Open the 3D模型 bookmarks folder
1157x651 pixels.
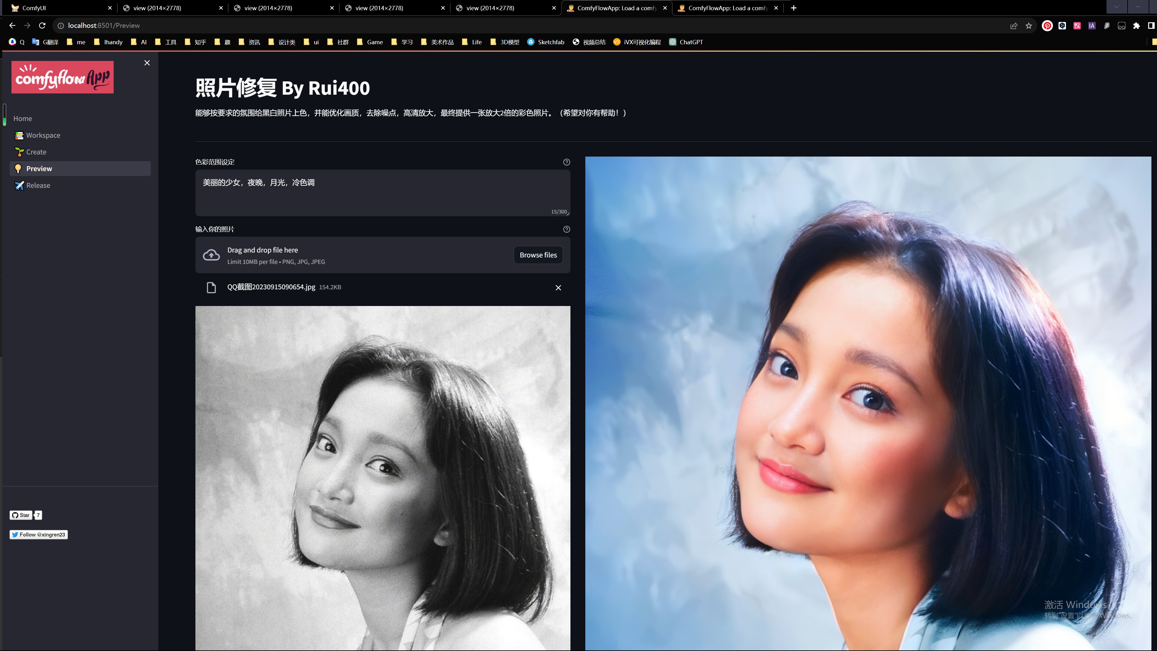[505, 42]
